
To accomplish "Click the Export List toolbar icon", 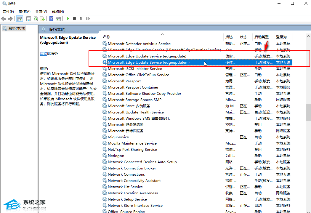I will click(42, 19).
